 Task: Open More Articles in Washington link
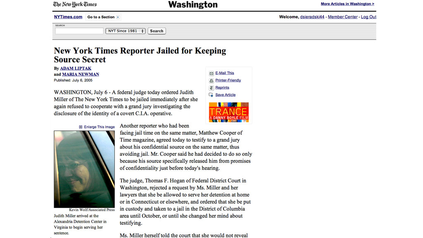(x=347, y=4)
